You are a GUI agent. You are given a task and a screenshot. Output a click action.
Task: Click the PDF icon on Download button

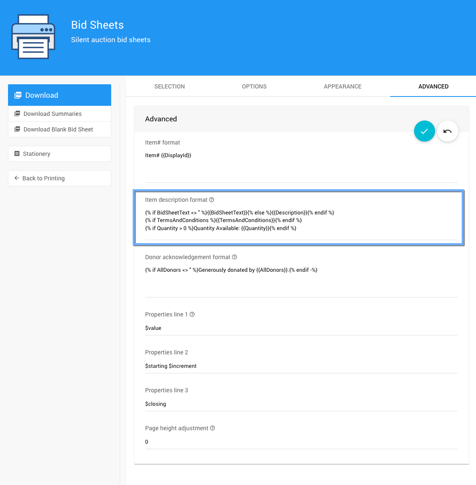click(18, 95)
